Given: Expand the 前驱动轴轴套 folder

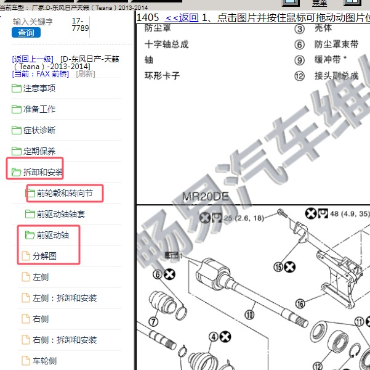Looking at the screenshot, I should tap(61, 214).
